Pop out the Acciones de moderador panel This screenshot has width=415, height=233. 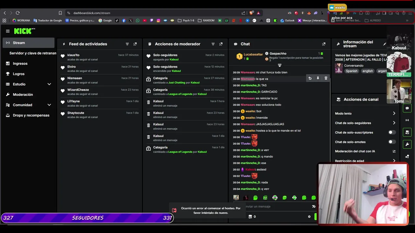[221, 44]
